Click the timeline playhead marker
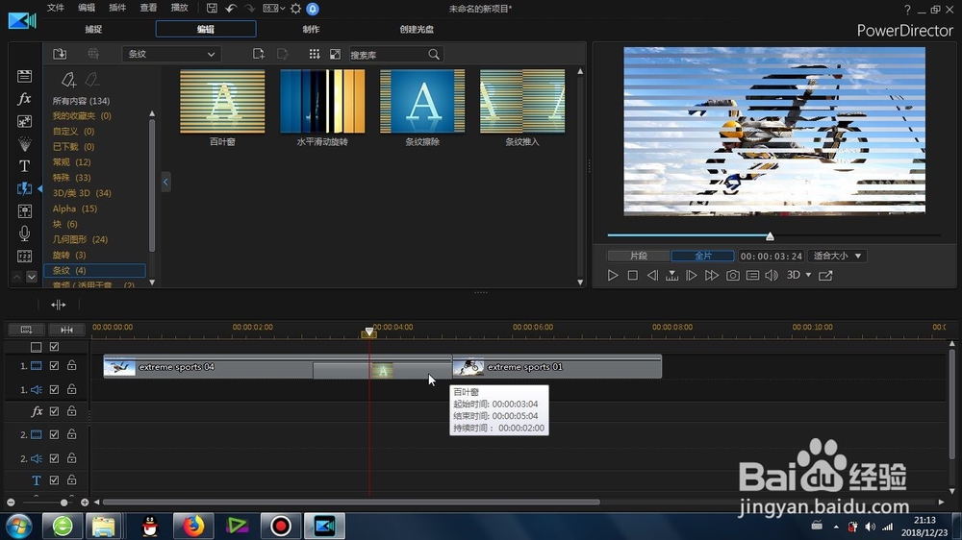 (x=368, y=332)
